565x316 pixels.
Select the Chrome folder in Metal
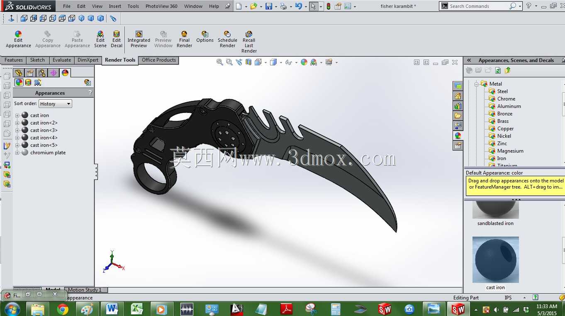[506, 99]
